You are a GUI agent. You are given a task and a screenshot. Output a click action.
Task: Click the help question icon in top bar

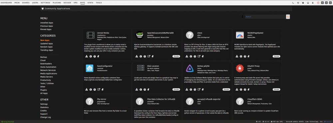(303, 3)
